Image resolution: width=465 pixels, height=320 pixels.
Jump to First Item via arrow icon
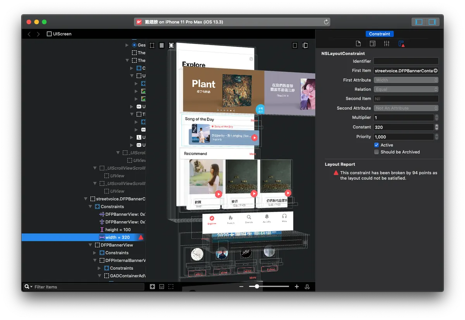436,71
